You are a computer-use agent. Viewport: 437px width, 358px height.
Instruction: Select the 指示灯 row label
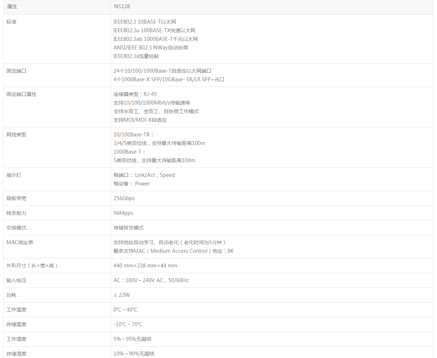point(11,175)
